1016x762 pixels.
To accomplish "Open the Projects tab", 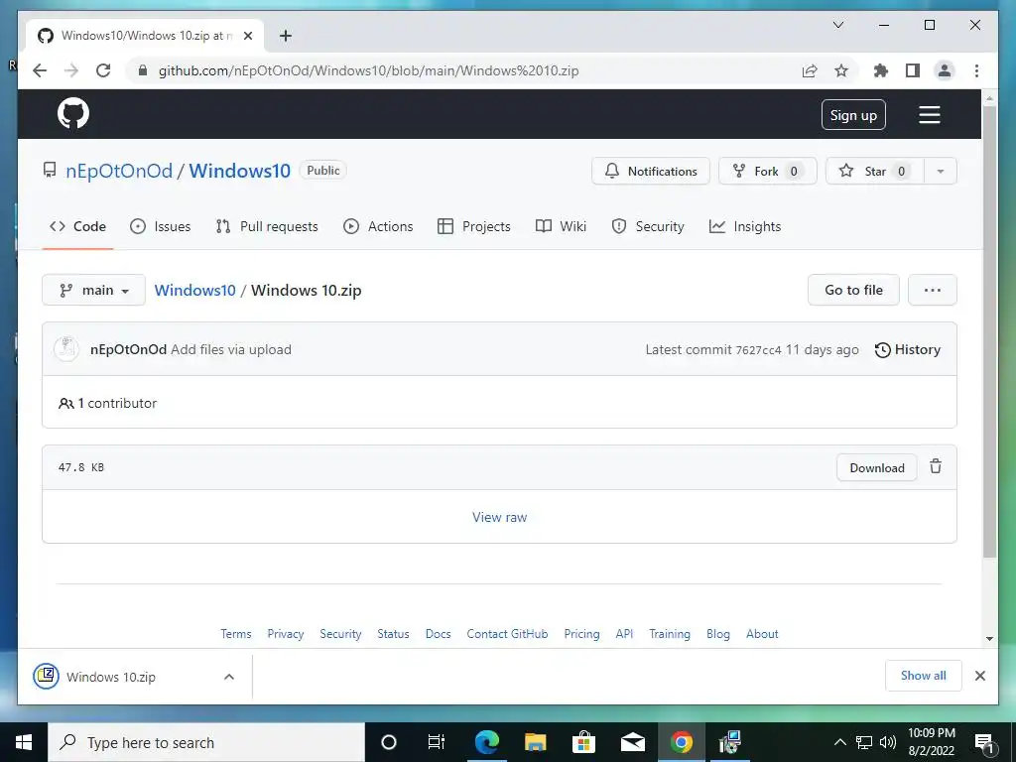I will pyautogui.click(x=473, y=226).
